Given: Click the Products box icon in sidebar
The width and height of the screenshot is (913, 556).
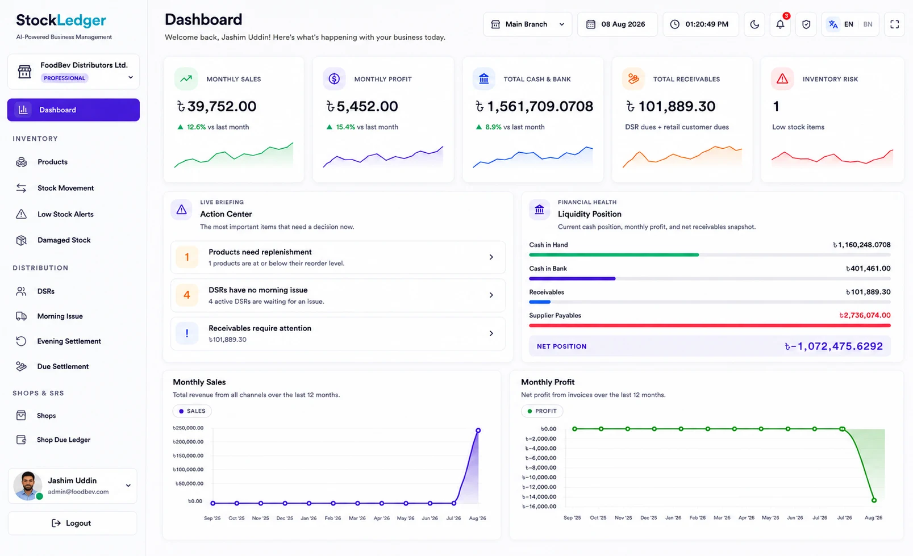Looking at the screenshot, I should (22, 162).
